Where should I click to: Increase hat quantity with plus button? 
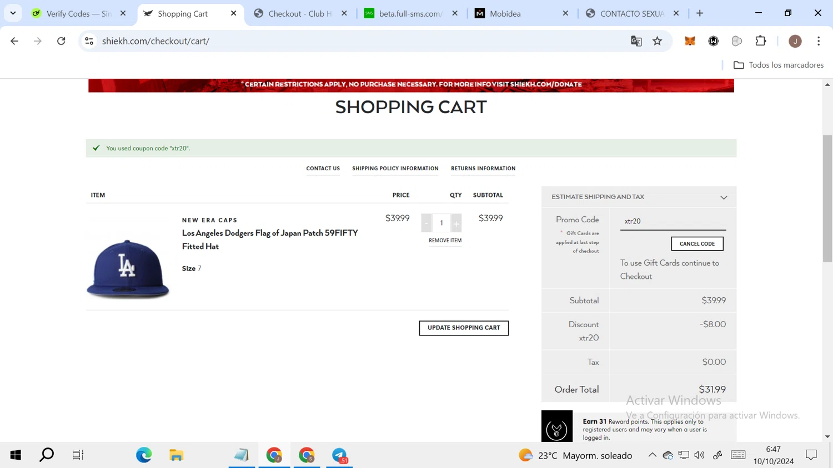click(x=456, y=223)
